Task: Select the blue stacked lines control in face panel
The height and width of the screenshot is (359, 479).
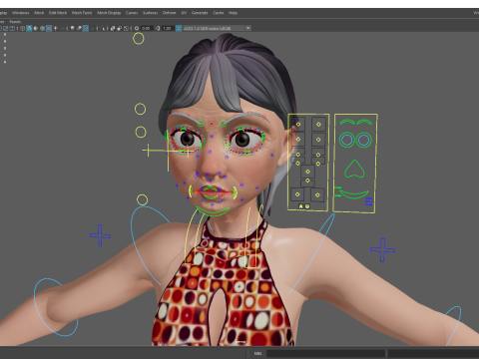Action: pos(368,201)
